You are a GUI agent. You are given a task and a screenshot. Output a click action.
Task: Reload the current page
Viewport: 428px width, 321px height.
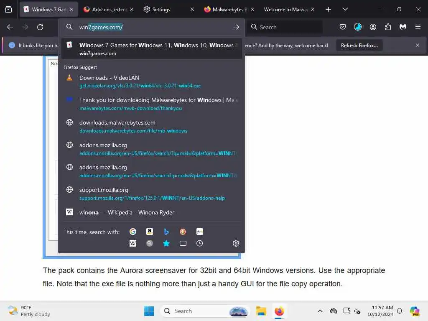[40, 27]
